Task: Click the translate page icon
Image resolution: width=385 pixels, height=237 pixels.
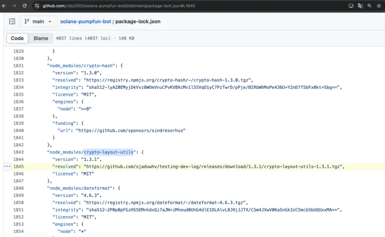Action: pyautogui.click(x=360, y=6)
